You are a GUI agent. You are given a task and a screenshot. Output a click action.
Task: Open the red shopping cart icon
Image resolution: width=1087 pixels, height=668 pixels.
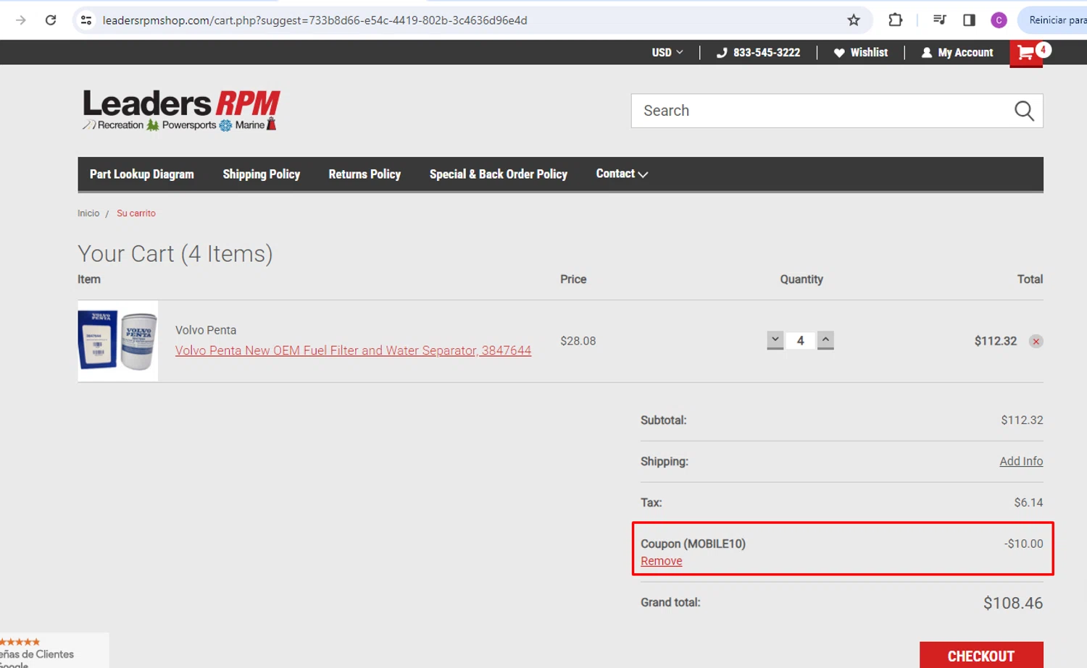pyautogui.click(x=1026, y=53)
